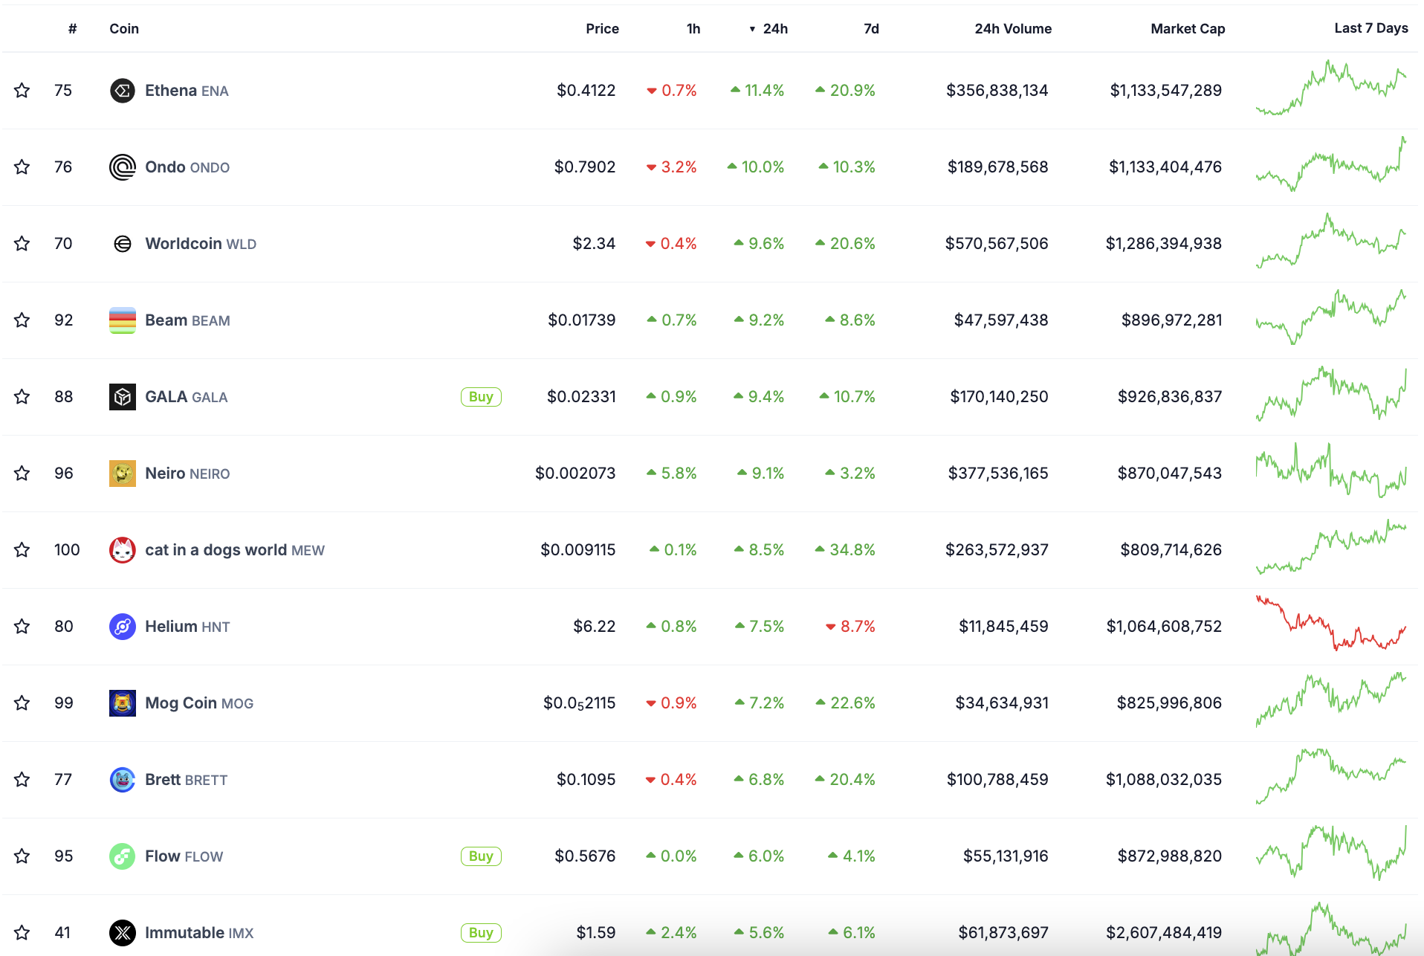The width and height of the screenshot is (1424, 956).
Task: Click the Neiro dog logo icon
Action: click(x=123, y=474)
